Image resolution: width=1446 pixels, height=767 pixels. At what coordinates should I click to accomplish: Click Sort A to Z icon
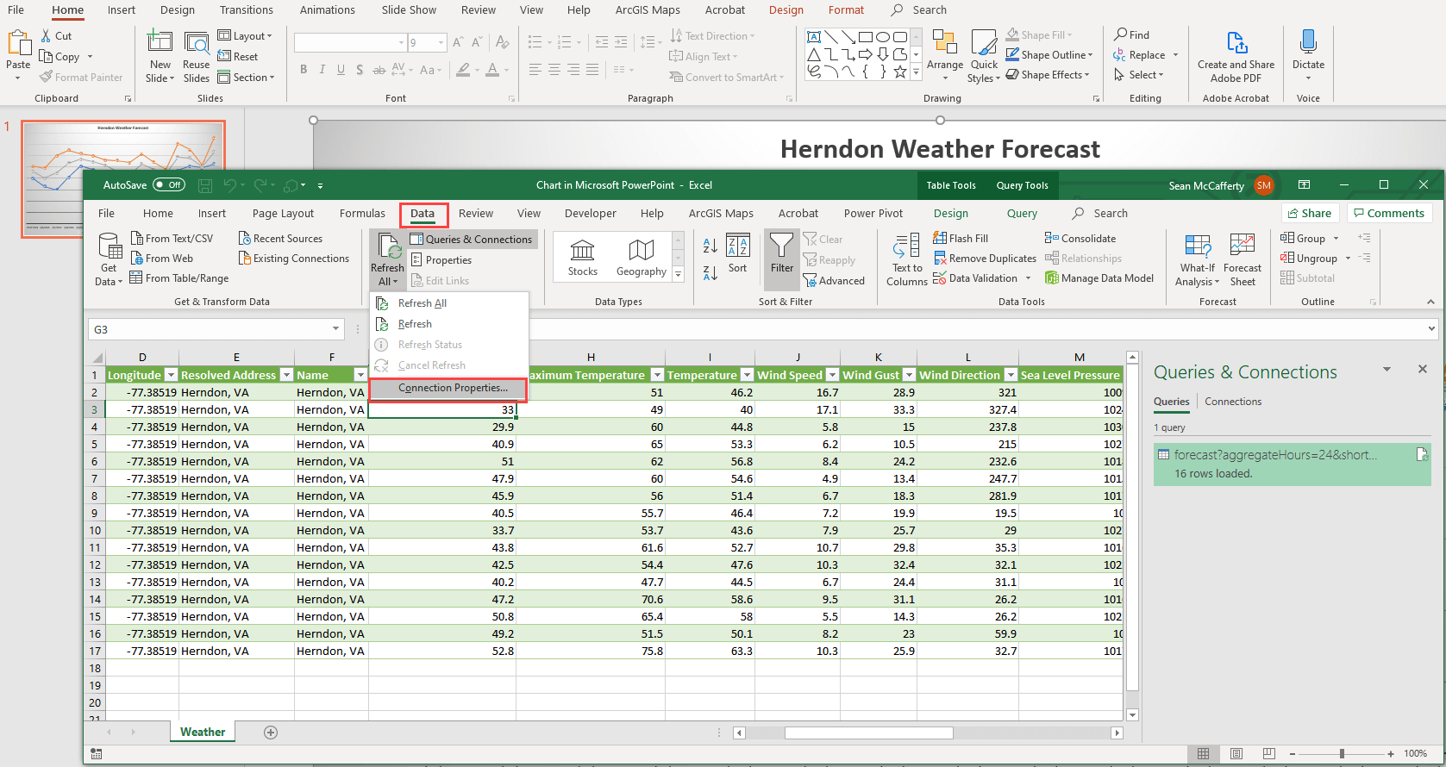coord(710,246)
